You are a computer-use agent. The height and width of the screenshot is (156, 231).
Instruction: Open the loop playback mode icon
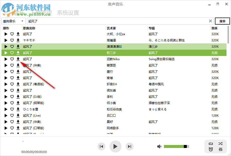coord(211,143)
